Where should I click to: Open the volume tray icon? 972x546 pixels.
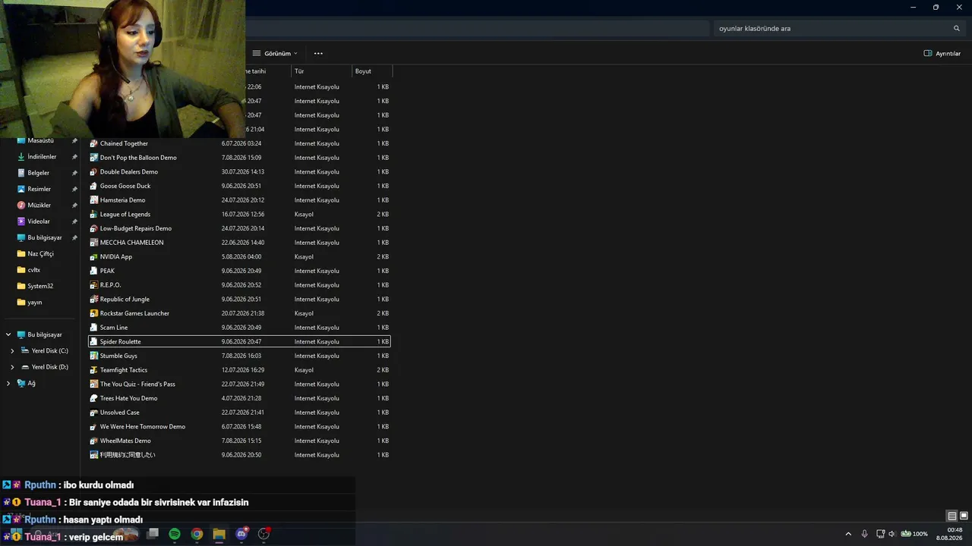pyautogui.click(x=892, y=534)
